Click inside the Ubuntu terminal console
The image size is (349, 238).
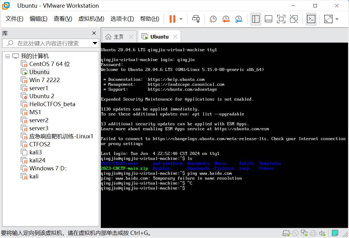(224, 135)
